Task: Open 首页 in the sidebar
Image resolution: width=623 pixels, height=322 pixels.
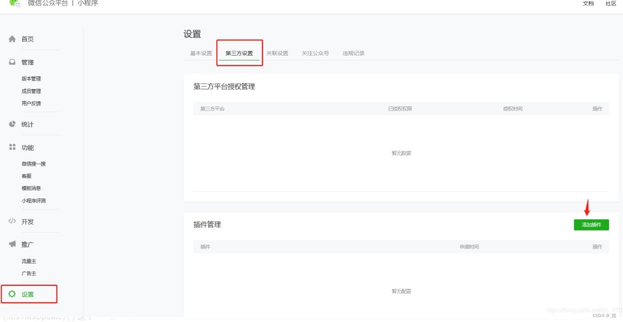Action: [x=27, y=39]
